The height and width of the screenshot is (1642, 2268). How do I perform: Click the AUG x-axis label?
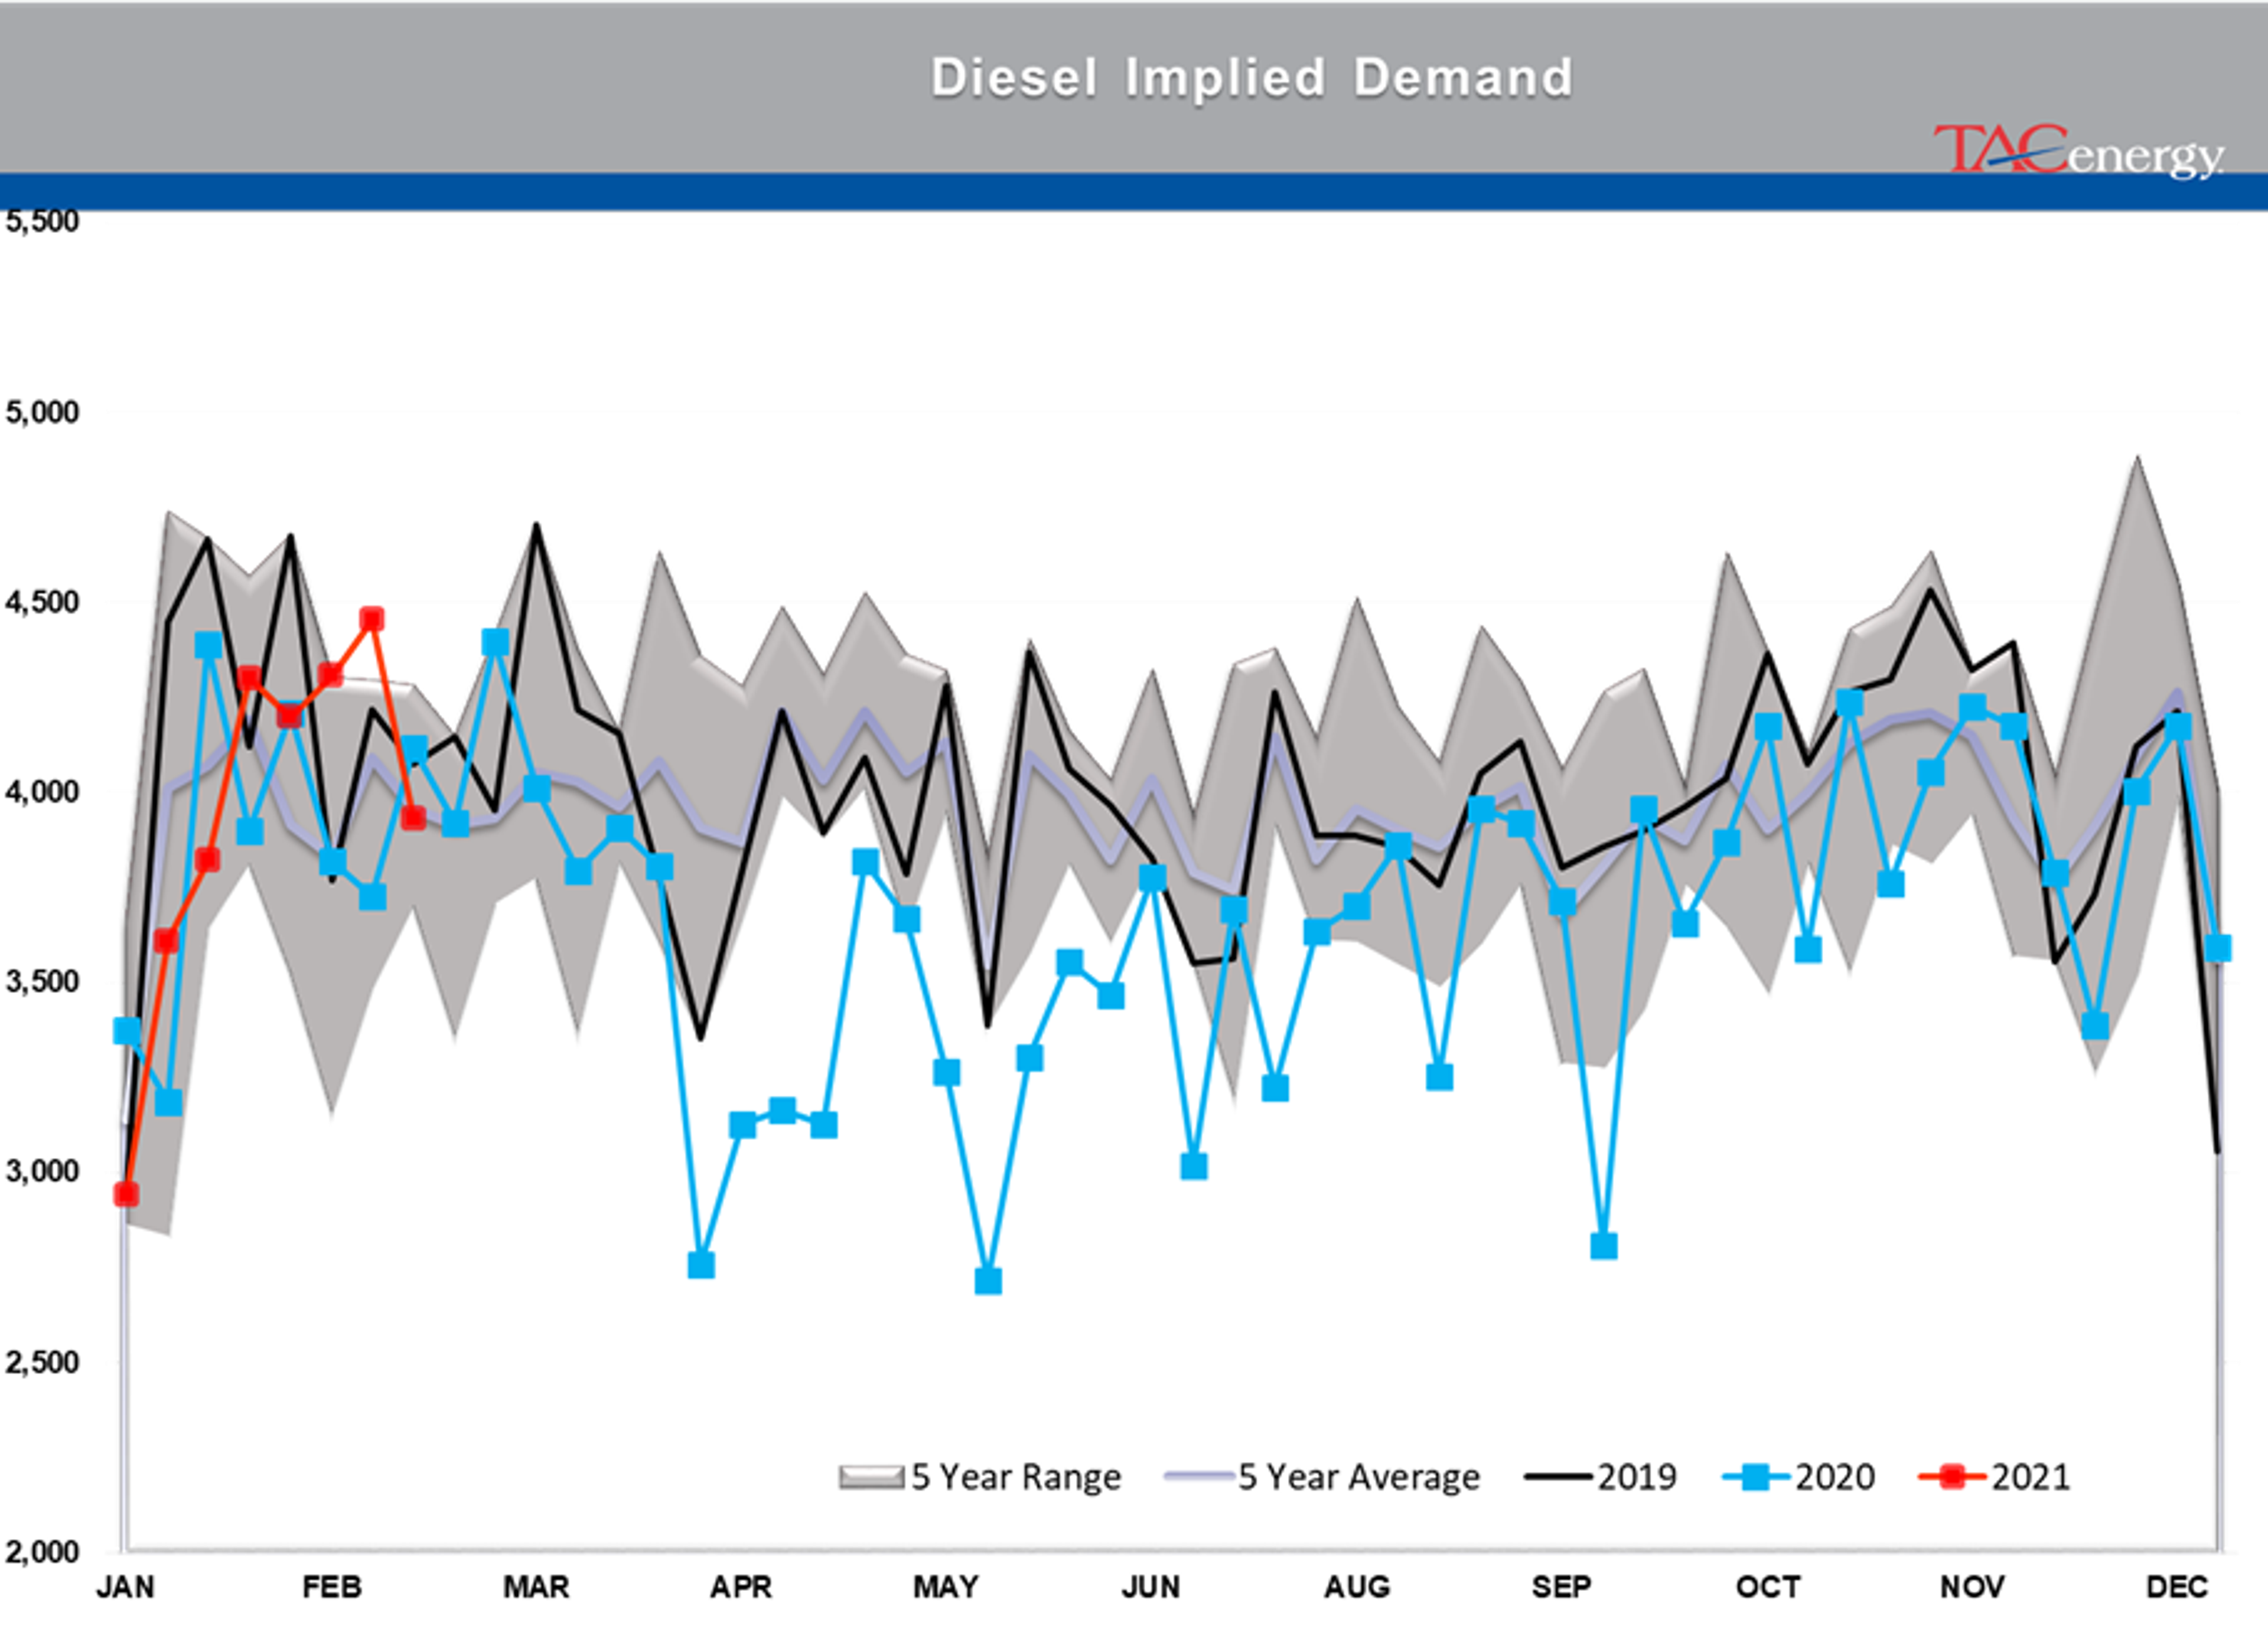pos(1357,1587)
